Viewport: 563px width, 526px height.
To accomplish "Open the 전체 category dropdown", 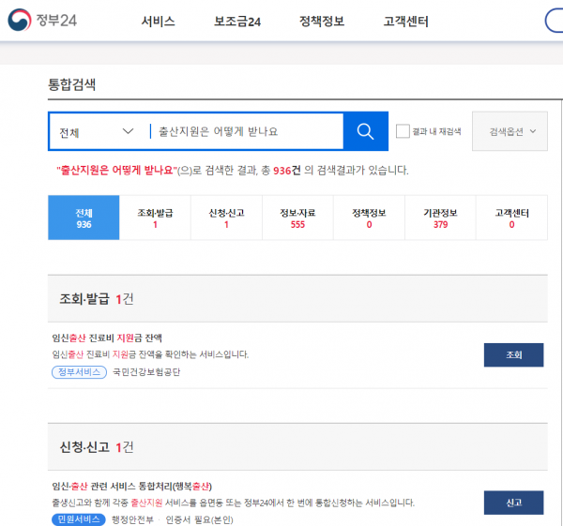I will tap(96, 131).
